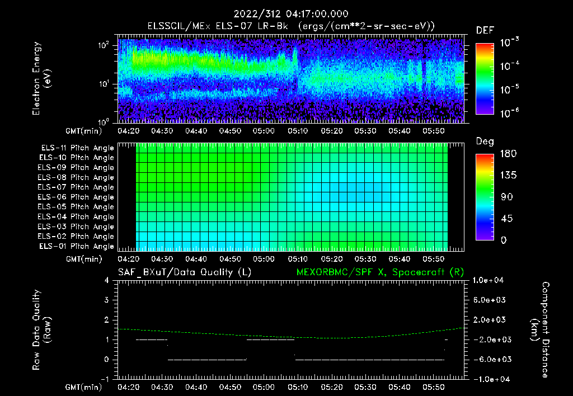The width and height of the screenshot is (573, 396).
Task: Select the ELS-01 Pitch Angle row label
Action: [x=77, y=246]
